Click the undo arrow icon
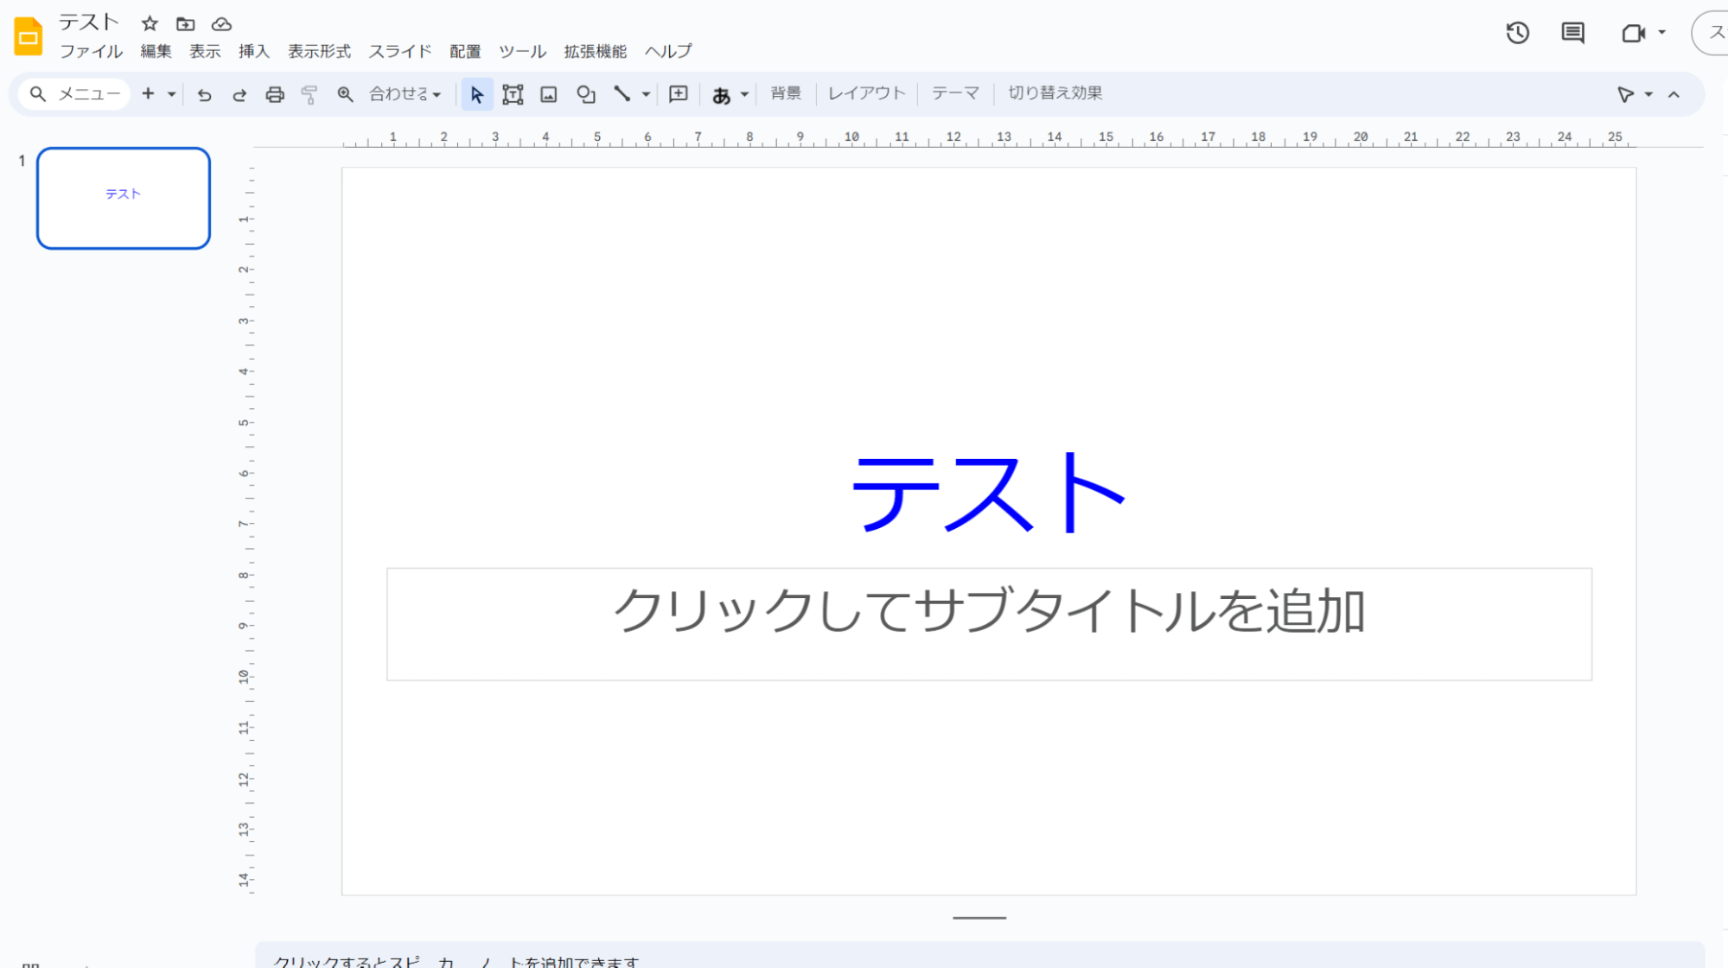Image resolution: width=1728 pixels, height=968 pixels. [204, 94]
